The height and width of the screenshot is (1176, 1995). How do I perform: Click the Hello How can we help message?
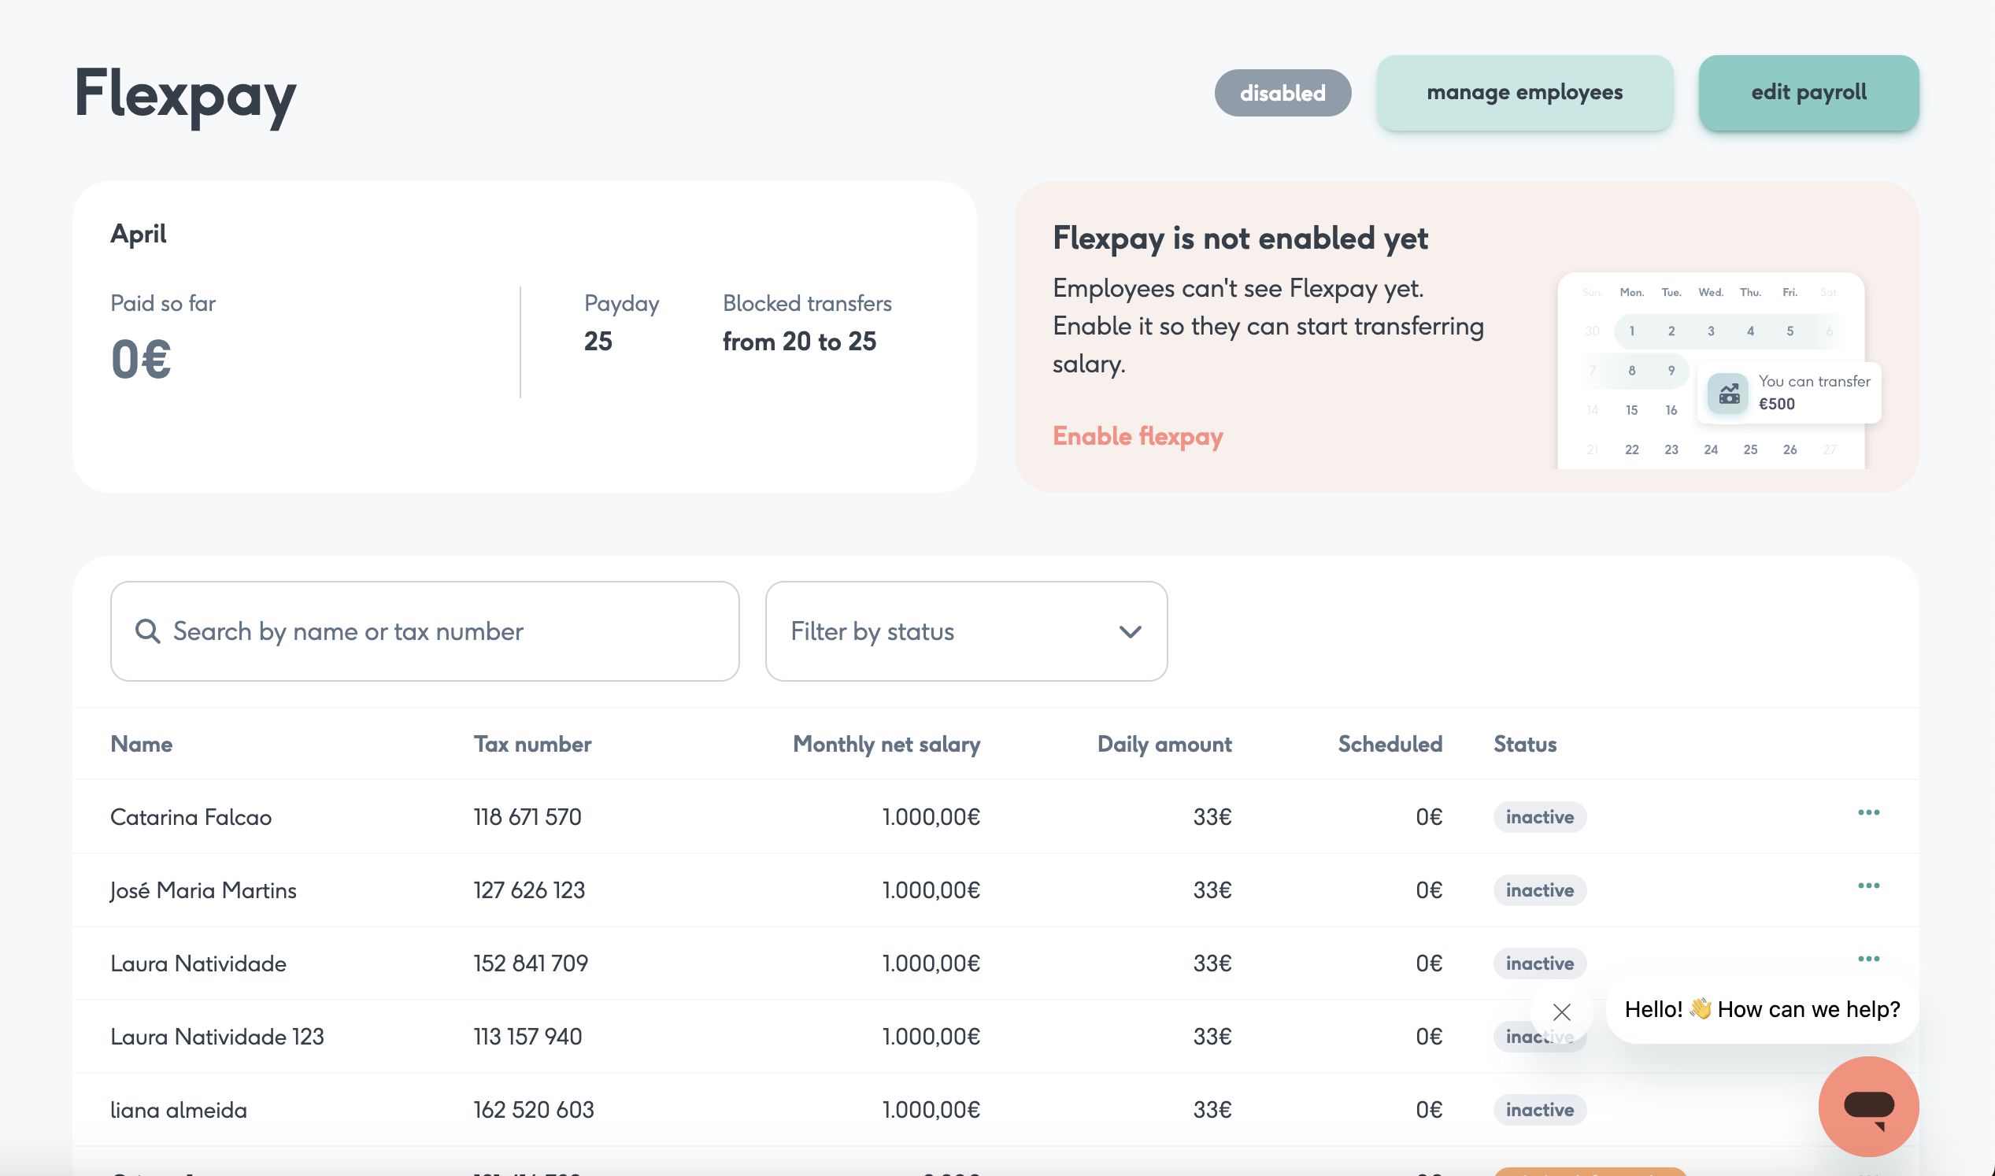pos(1762,1009)
